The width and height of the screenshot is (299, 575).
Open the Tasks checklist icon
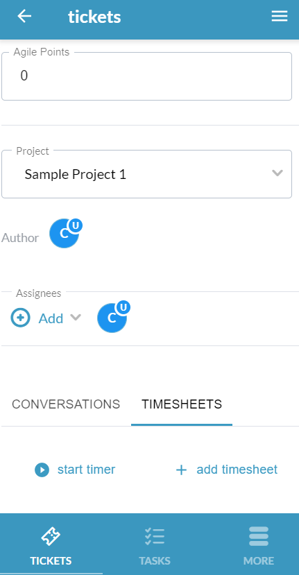(x=155, y=536)
